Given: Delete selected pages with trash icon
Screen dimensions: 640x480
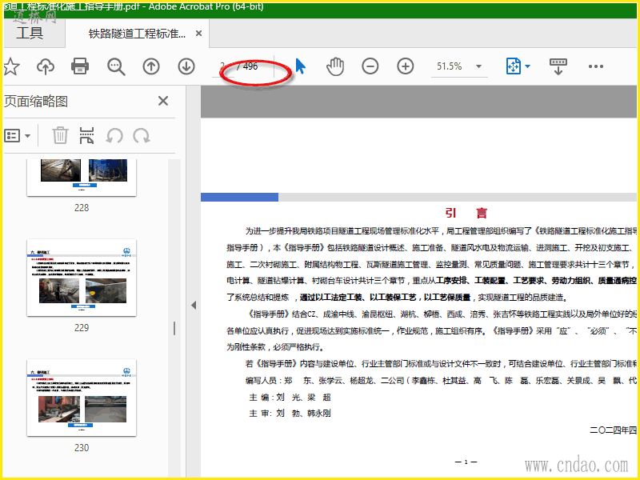Looking at the screenshot, I should (59, 135).
